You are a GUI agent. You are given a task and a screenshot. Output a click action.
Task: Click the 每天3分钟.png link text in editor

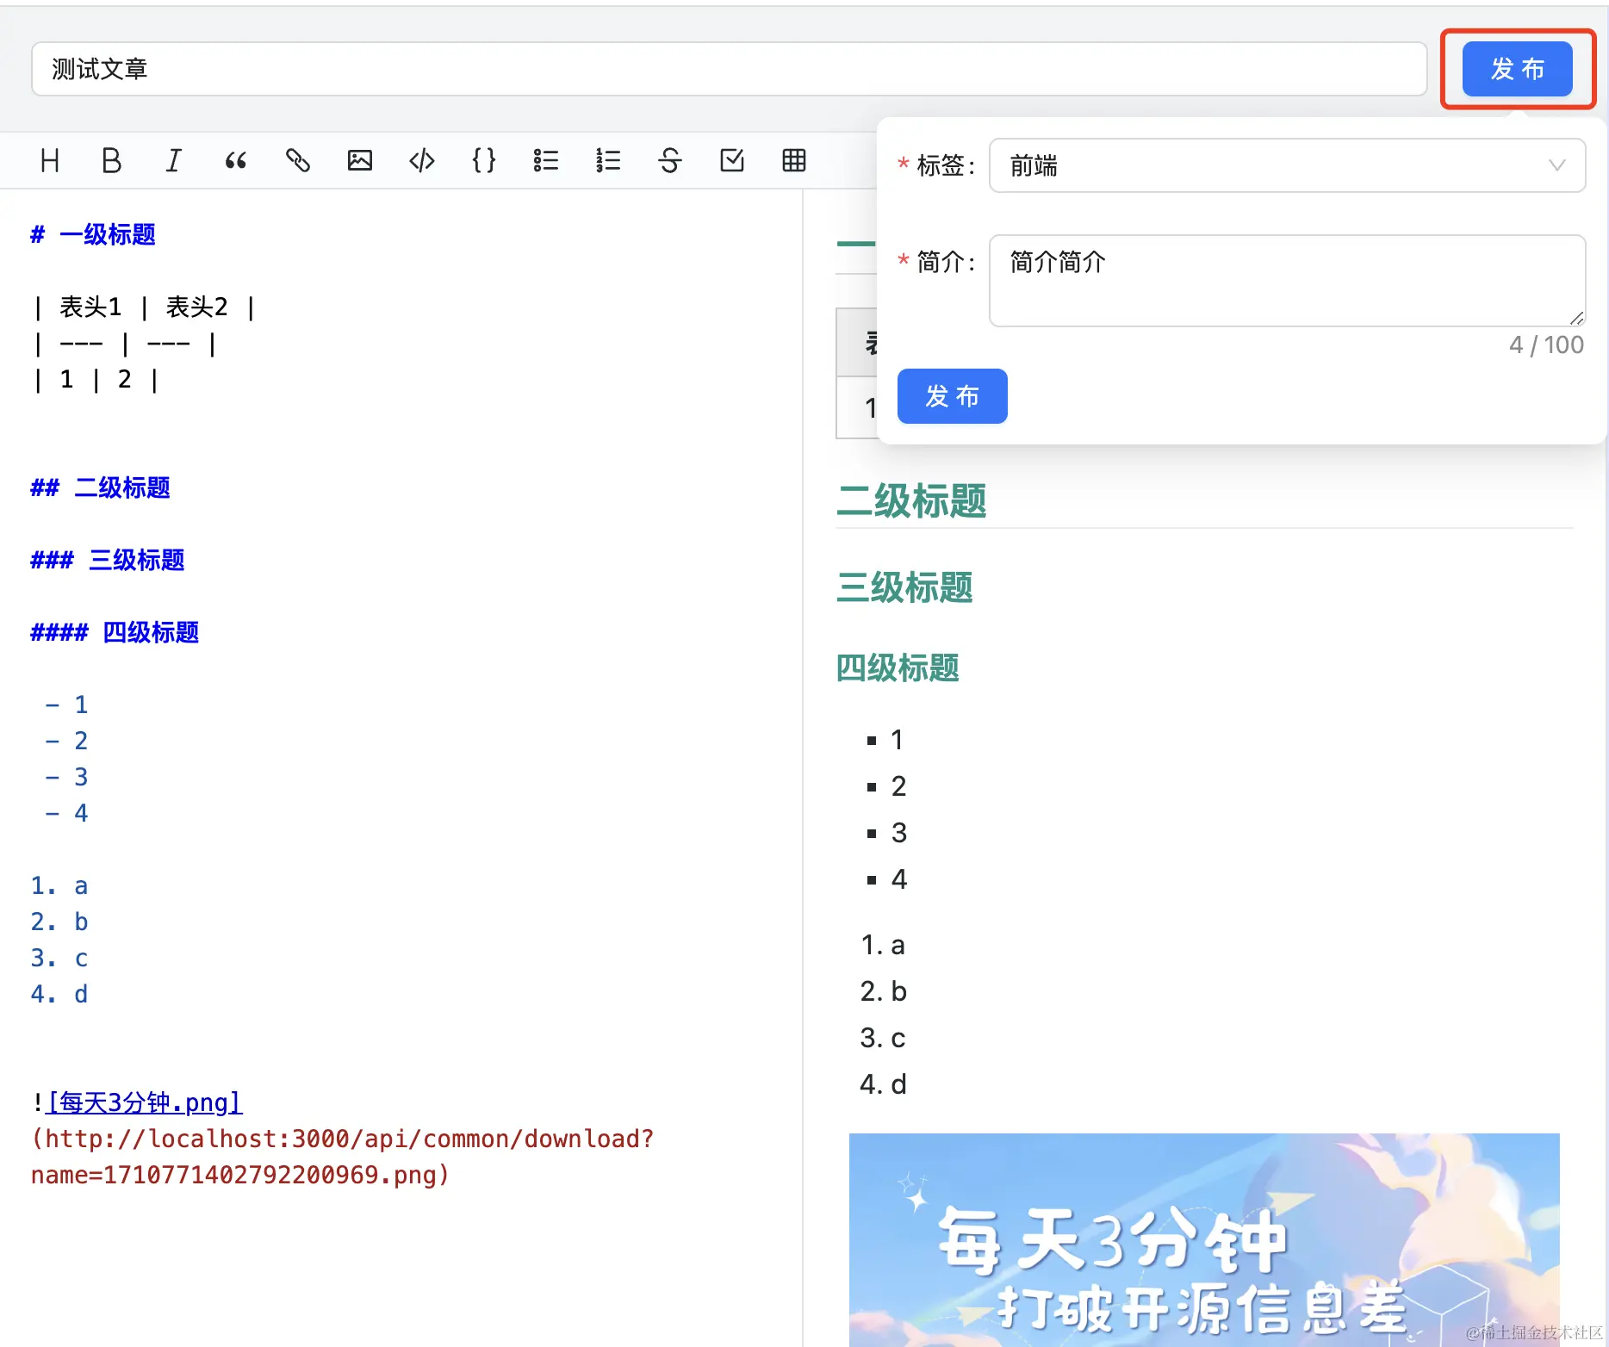pos(145,1102)
